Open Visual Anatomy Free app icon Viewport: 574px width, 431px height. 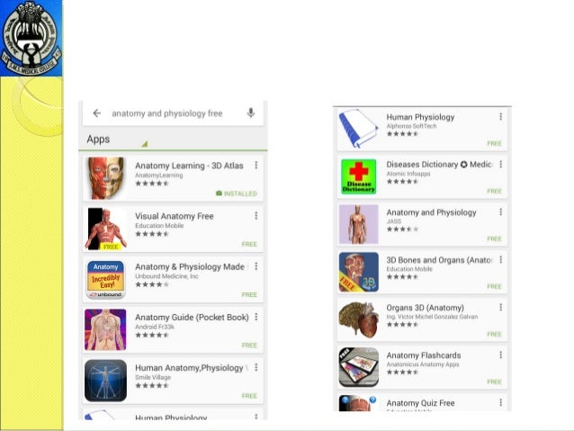point(106,229)
